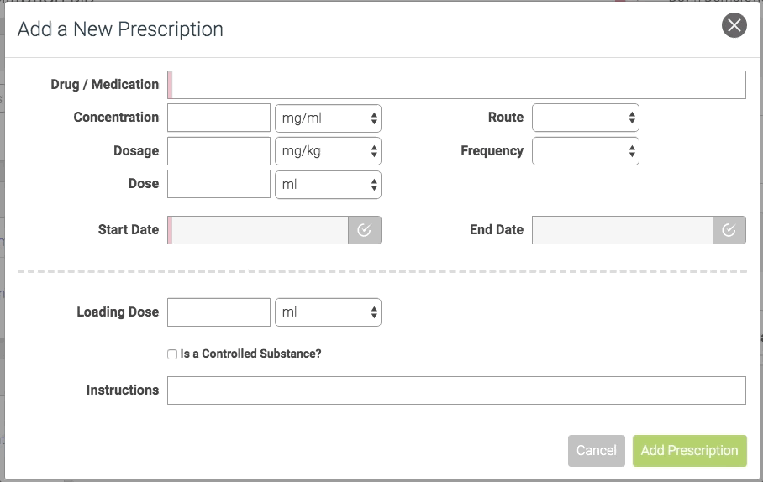Screen dimensions: 763x482
Task: Open the Start Date calendar picker icon
Action: [365, 230]
